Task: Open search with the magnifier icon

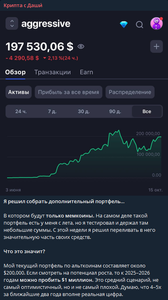Action: [140, 25]
